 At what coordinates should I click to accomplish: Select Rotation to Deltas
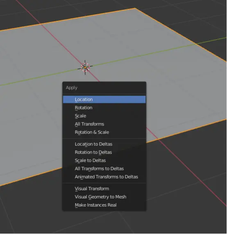(x=104, y=152)
